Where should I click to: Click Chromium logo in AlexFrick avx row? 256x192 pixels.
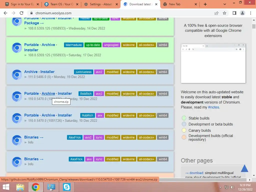(x=17, y=162)
